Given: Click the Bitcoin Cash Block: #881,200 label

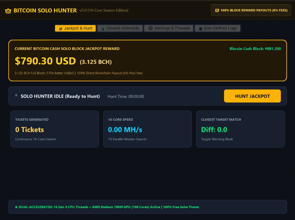Looking at the screenshot, I should point(255,49).
